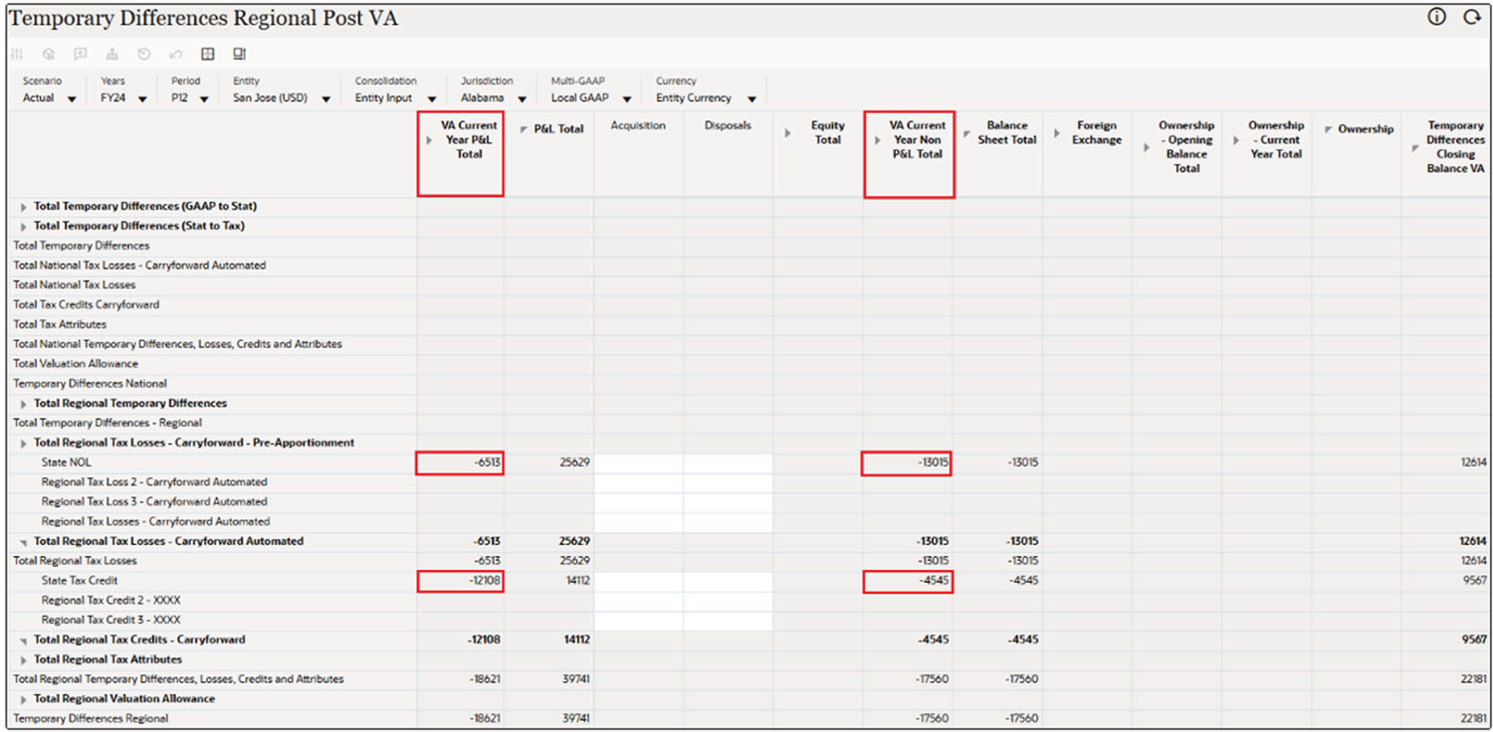Click the State NOL Acquisition input cell
The width and height of the screenshot is (1493, 732).
pyautogui.click(x=639, y=463)
